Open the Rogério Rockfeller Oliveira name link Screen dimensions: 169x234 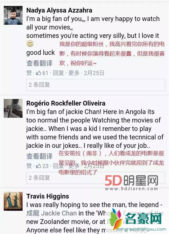pyautogui.click(x=66, y=103)
